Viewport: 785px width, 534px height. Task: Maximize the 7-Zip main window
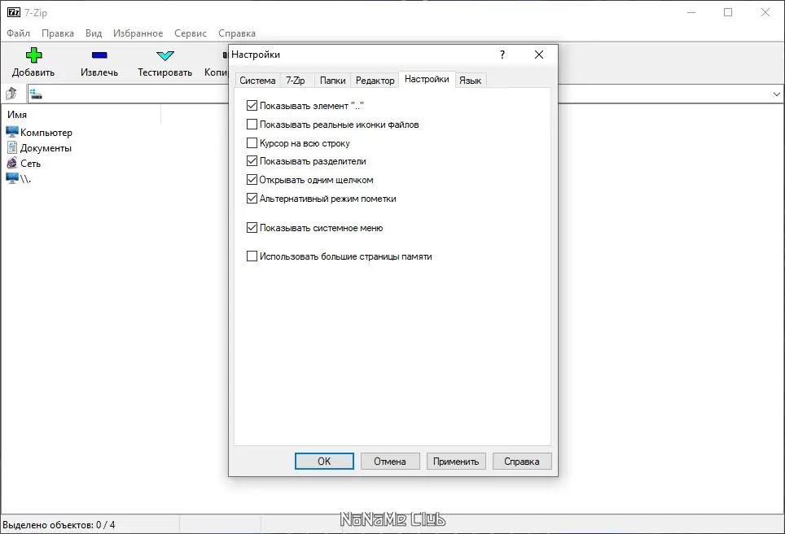pos(728,12)
